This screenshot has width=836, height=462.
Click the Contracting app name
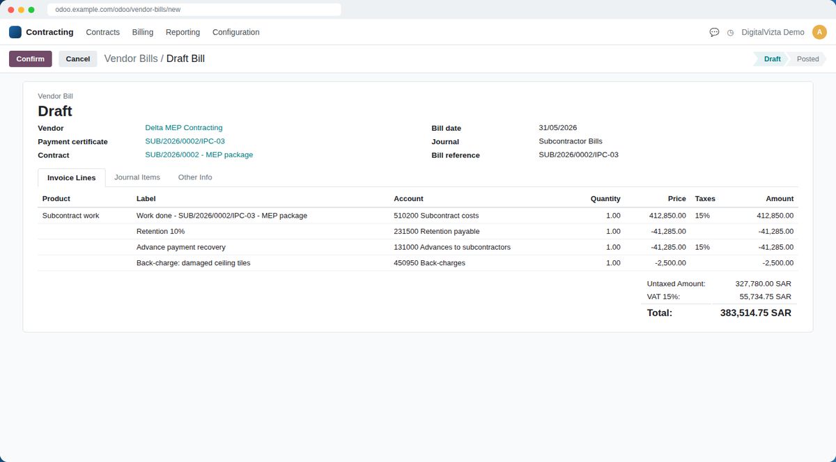coord(49,32)
